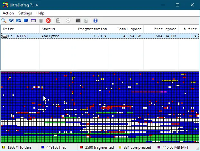This screenshot has width=200, height=151.
Task: Click the 2590 fragmented status text
Action: 99,147
